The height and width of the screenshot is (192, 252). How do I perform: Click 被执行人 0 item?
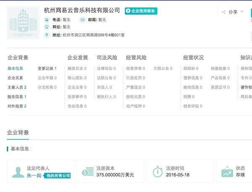click(106, 97)
